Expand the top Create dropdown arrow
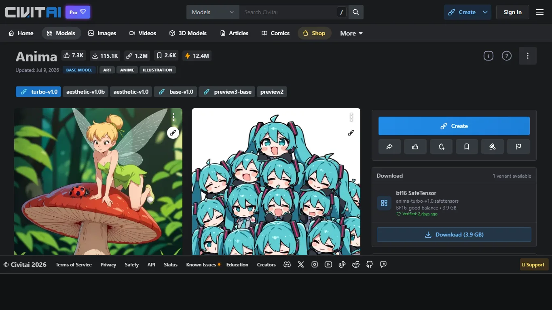The height and width of the screenshot is (310, 552). coord(485,12)
